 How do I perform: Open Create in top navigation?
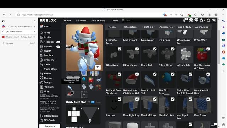115,21
